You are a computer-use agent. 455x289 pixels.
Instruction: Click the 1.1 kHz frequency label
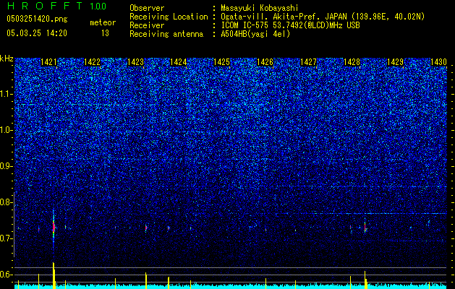click(7, 94)
